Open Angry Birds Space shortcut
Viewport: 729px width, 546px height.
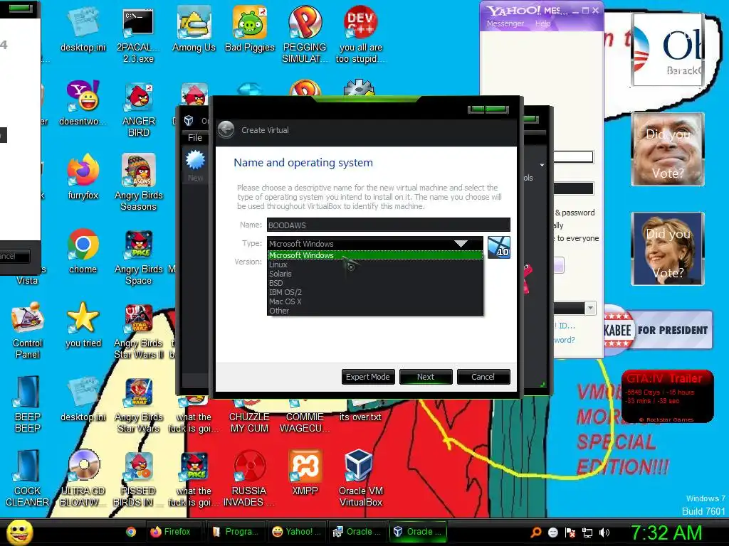point(138,257)
